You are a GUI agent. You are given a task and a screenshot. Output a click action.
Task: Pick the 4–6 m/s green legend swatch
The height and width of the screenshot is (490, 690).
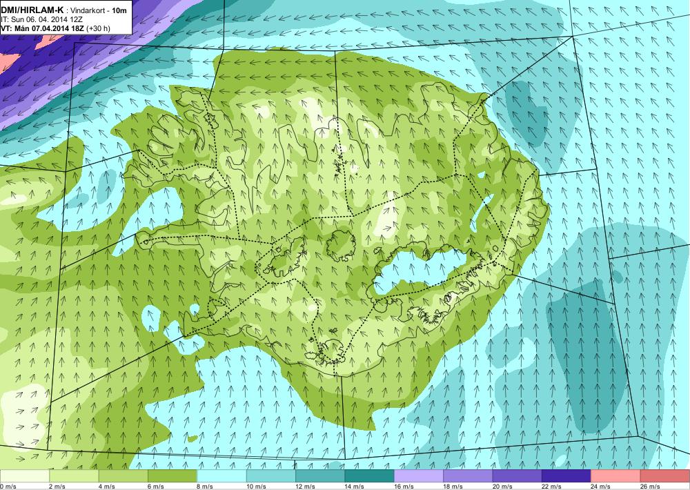tap(124, 476)
